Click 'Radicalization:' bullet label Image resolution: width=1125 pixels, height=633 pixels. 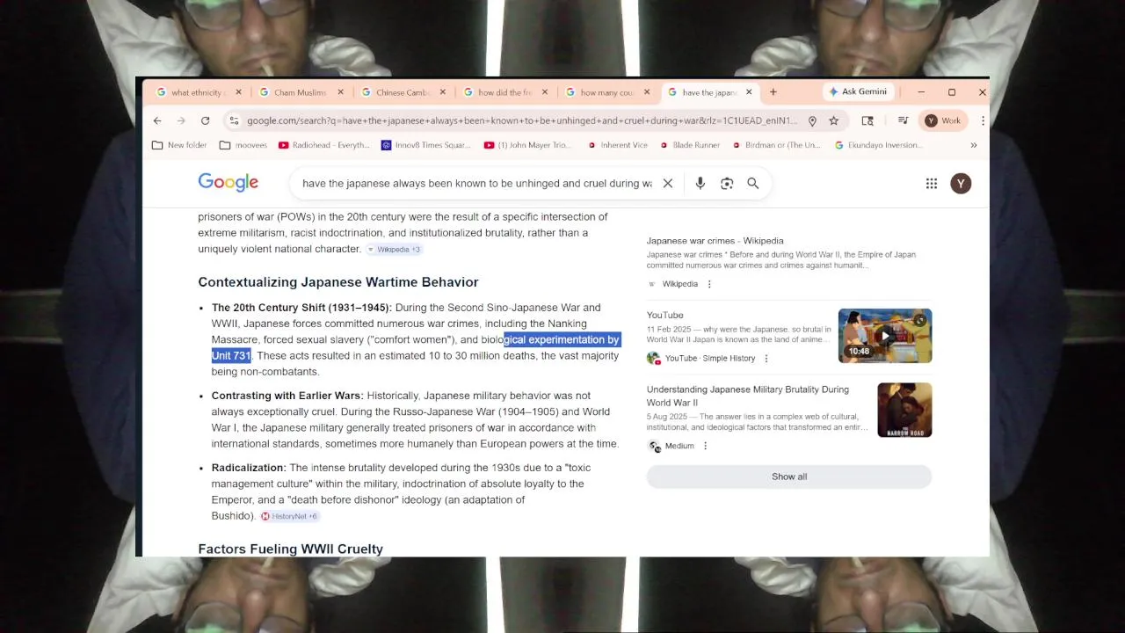pos(249,468)
